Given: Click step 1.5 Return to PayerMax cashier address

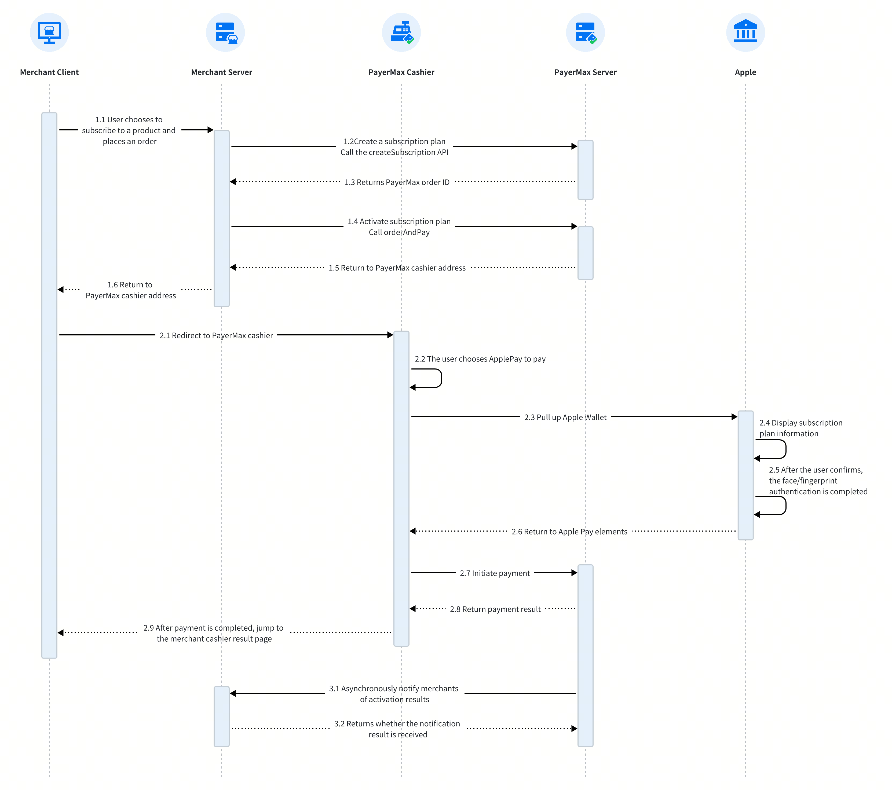Looking at the screenshot, I should click(397, 268).
